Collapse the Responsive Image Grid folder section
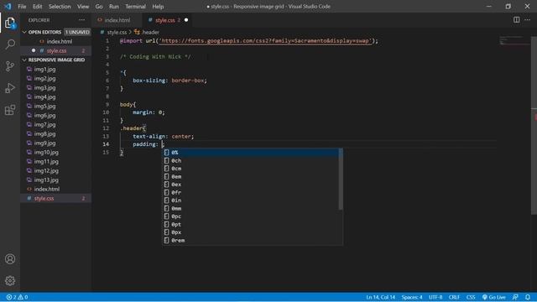This screenshot has height=302, width=537. click(56, 60)
